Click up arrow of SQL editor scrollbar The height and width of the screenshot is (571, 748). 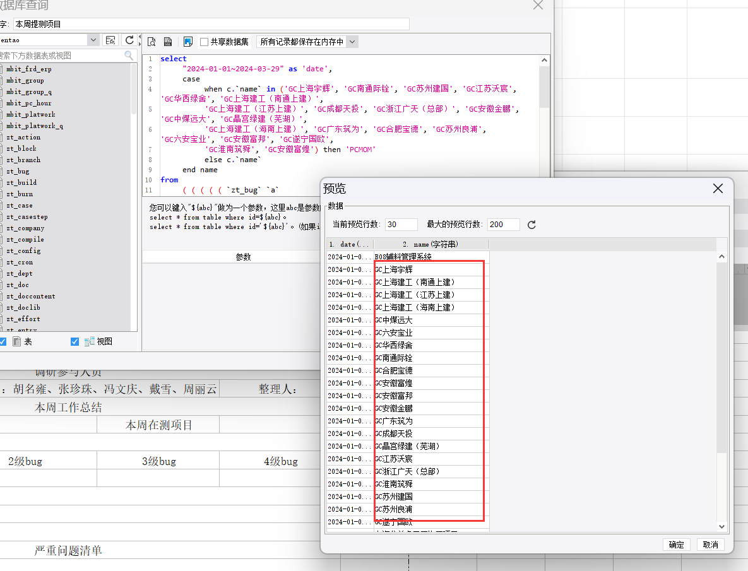coord(544,60)
